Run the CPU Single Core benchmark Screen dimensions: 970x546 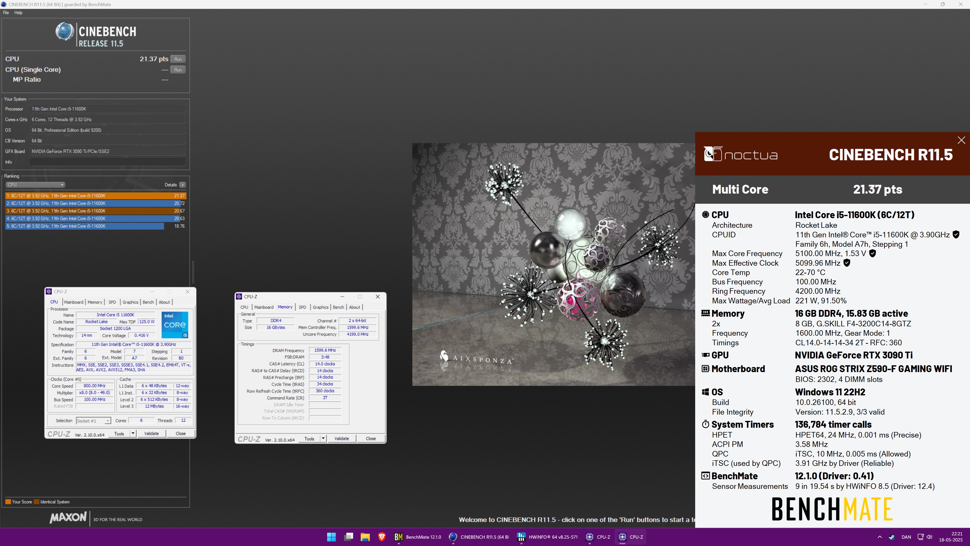(x=178, y=70)
